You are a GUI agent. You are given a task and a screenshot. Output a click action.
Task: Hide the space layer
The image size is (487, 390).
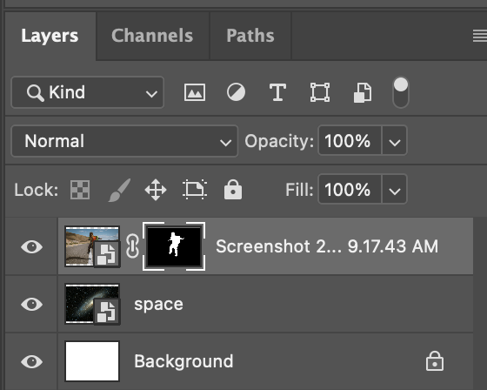point(31,304)
